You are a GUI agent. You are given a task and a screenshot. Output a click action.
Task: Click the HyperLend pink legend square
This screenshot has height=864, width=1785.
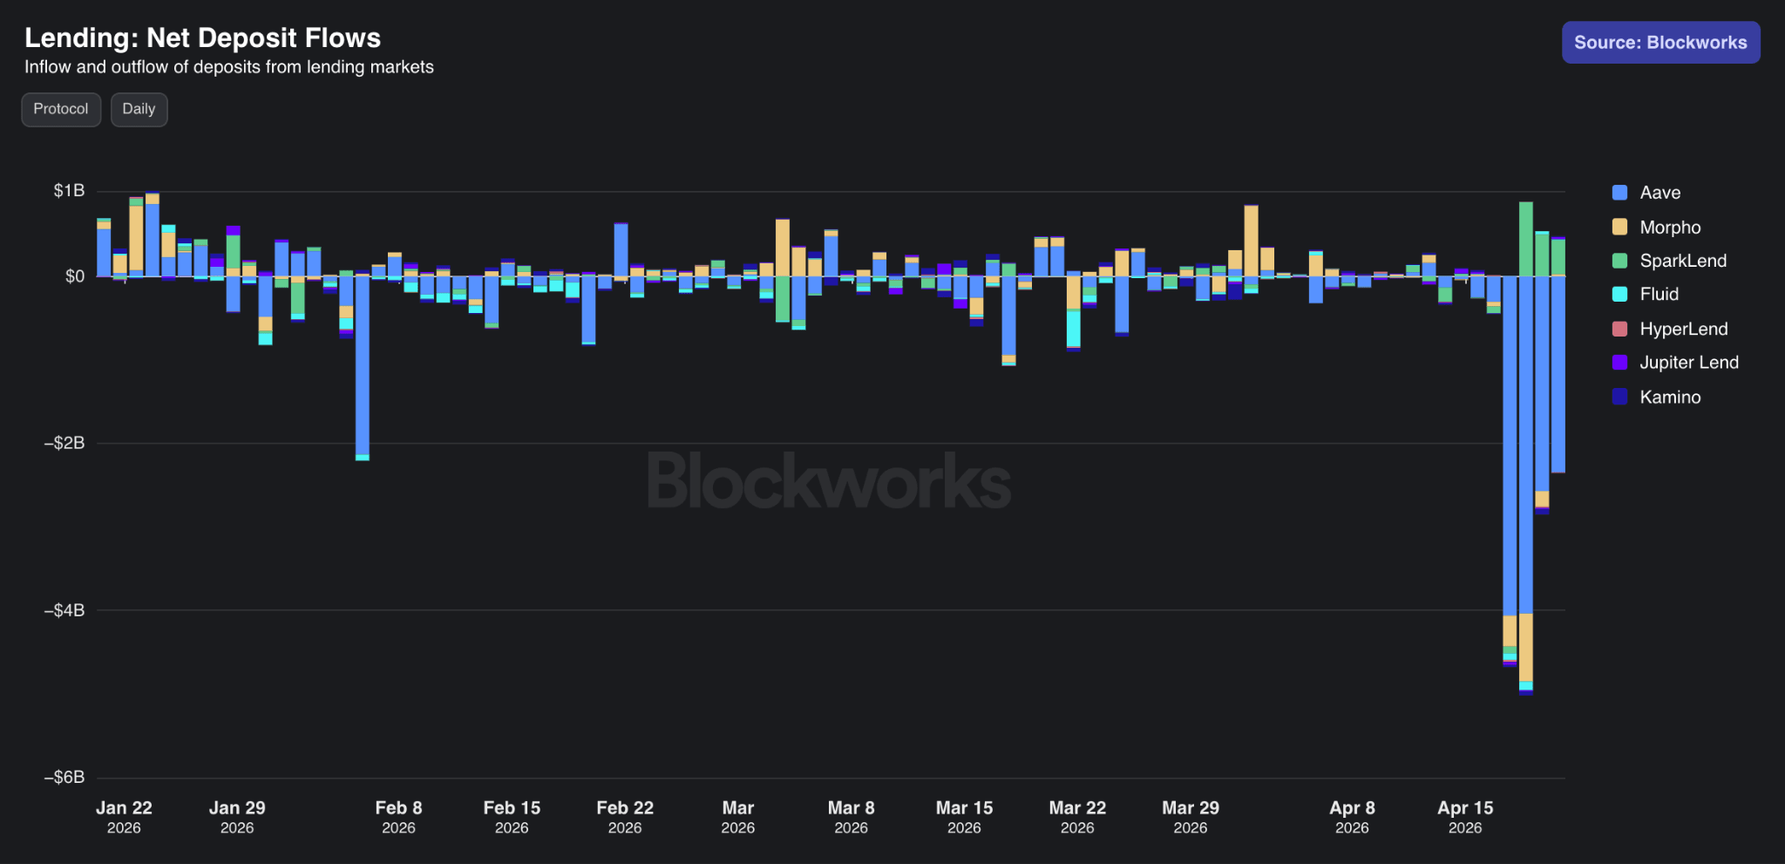pyautogui.click(x=1619, y=329)
